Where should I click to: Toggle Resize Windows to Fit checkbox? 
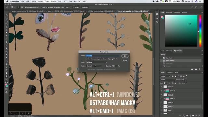[x=26, y=7]
